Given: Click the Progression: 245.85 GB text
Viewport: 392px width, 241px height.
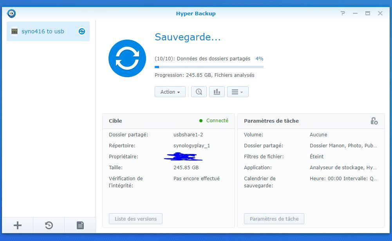Looking at the screenshot, I should coord(204,75).
